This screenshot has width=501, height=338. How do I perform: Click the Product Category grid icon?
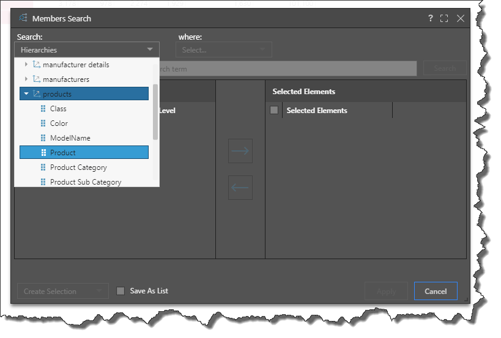point(43,167)
